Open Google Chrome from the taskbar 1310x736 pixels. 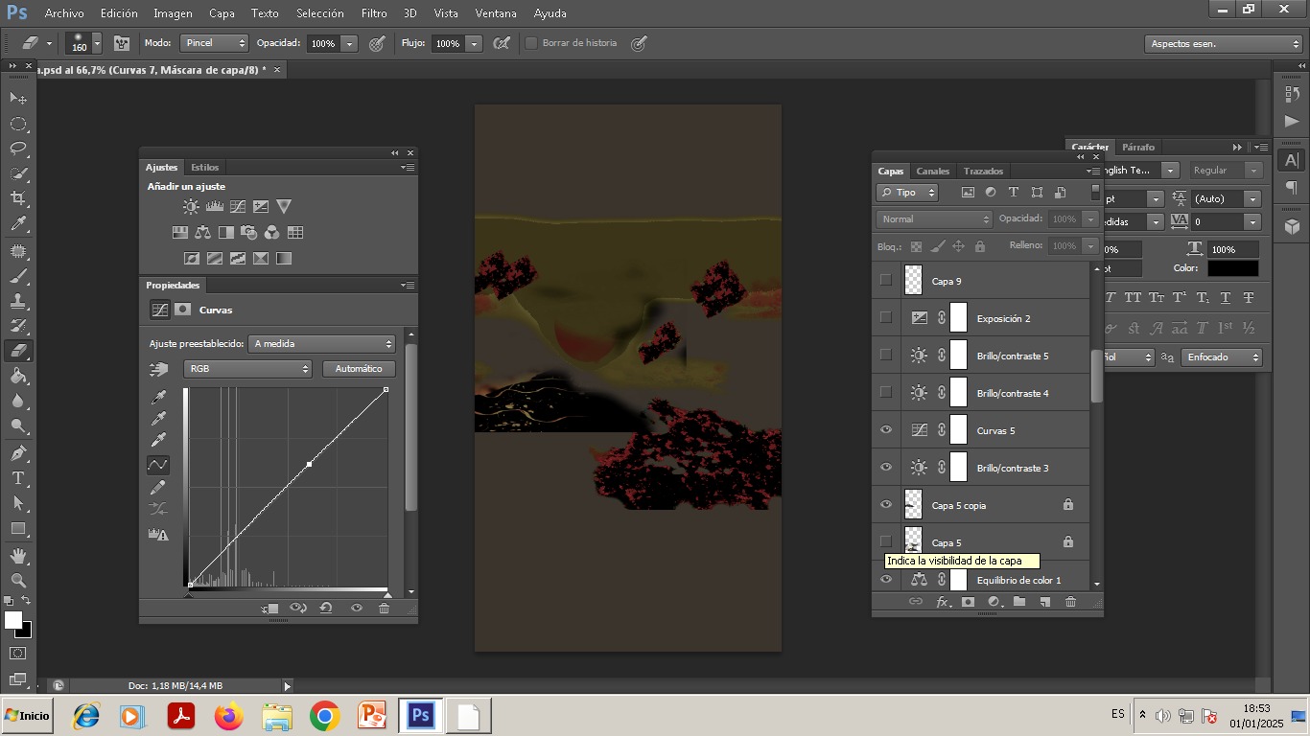click(325, 716)
